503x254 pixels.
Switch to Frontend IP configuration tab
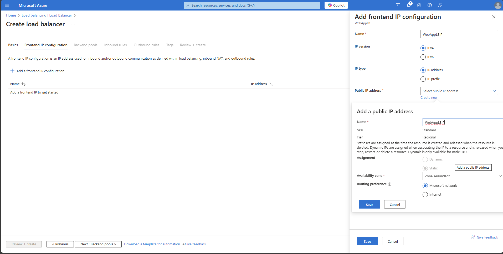(x=46, y=45)
